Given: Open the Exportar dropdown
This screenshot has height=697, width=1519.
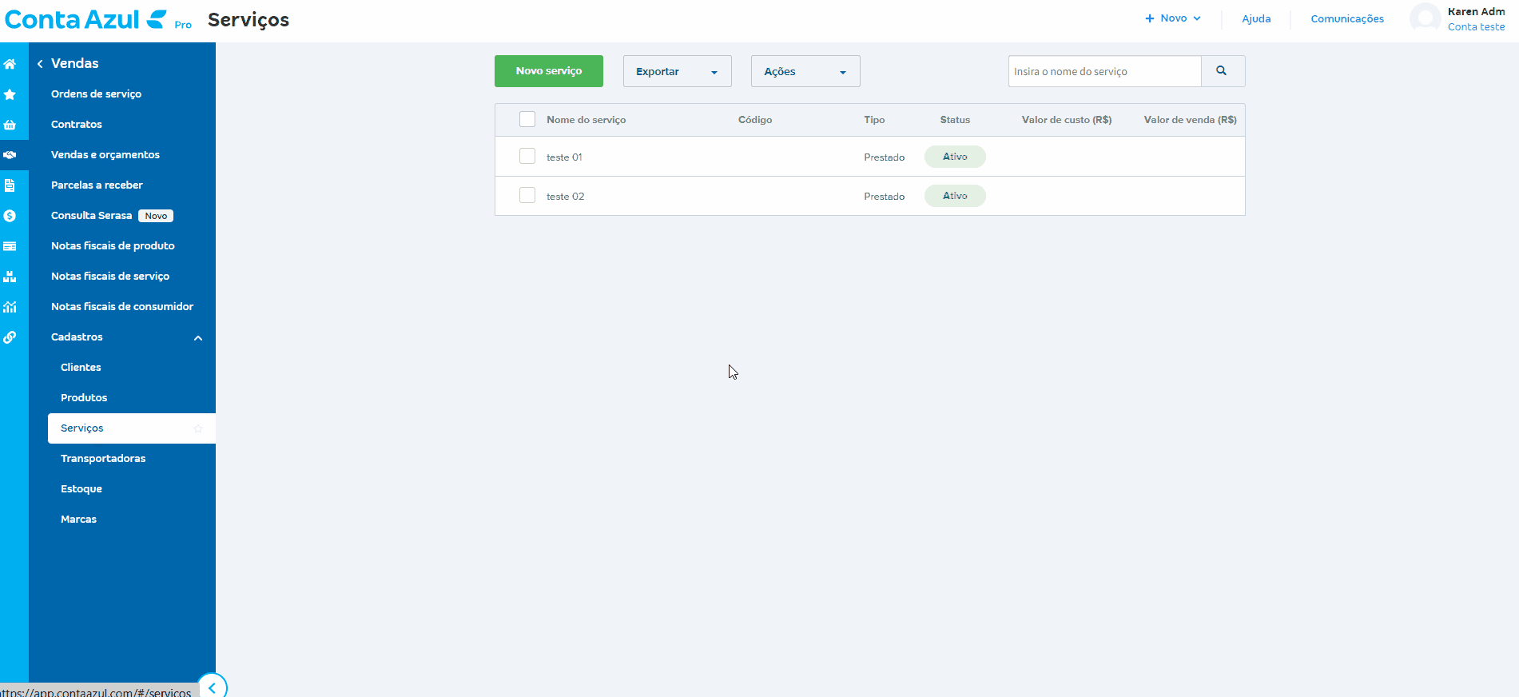Looking at the screenshot, I should [x=677, y=71].
